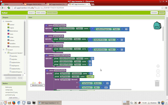Bookmark page with the star icon
The width and height of the screenshot is (168, 105).
[162, 8]
